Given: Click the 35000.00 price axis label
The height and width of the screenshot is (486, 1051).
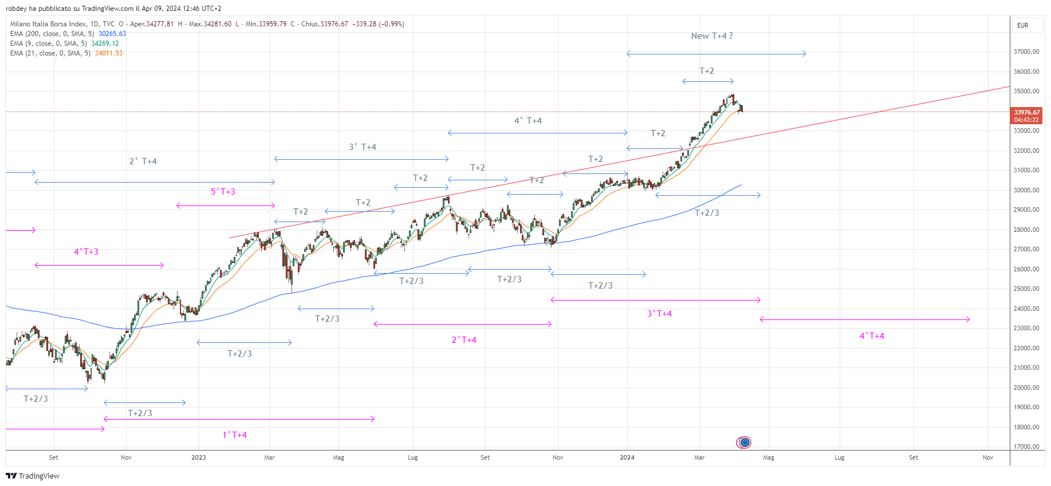Looking at the screenshot, I should (x=1026, y=91).
